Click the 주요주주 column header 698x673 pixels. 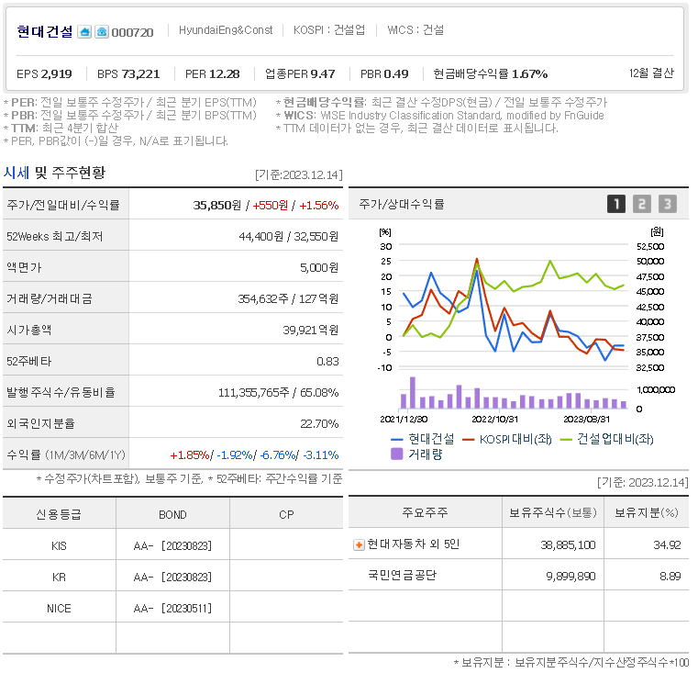[x=425, y=512]
